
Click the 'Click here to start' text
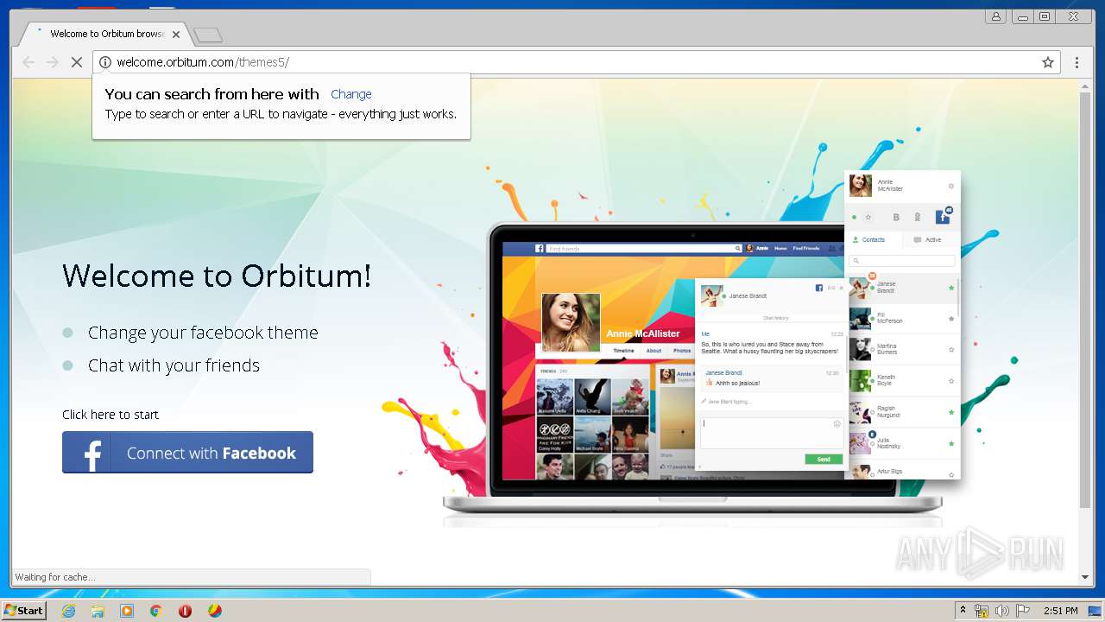[110, 415]
